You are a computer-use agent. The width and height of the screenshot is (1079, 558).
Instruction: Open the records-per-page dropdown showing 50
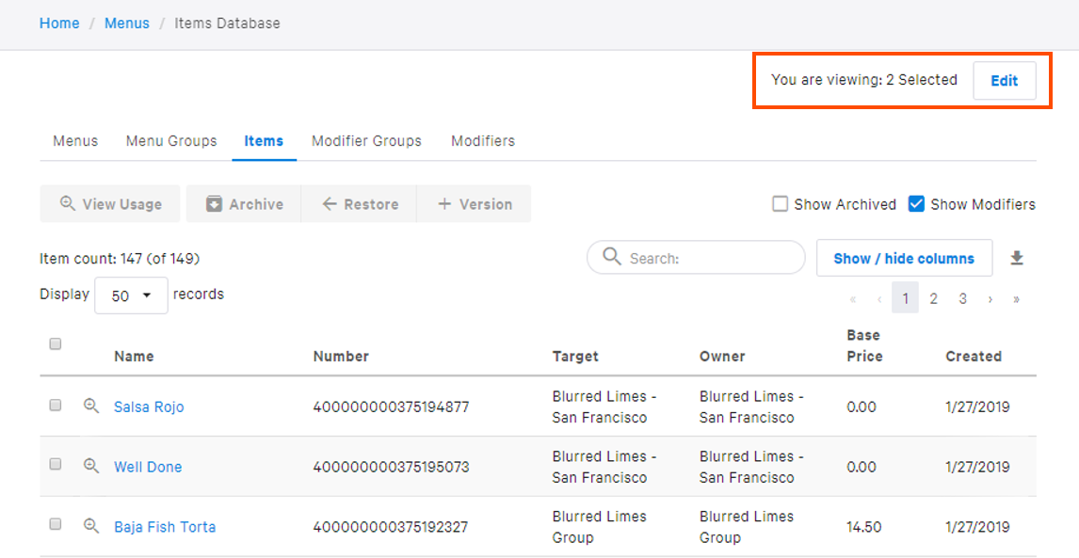pos(130,295)
